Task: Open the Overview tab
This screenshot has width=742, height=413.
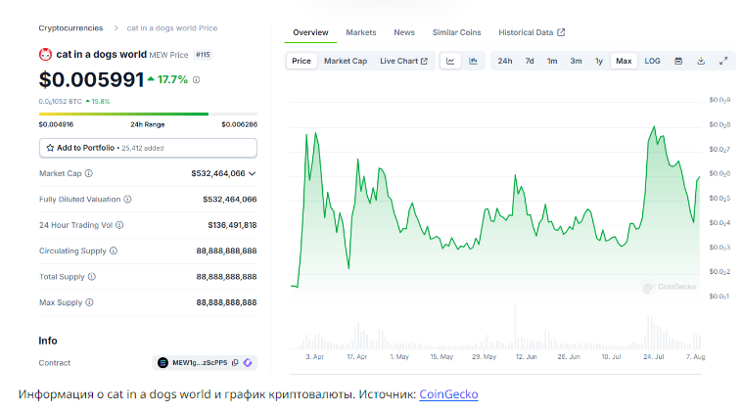Action: coord(310,32)
